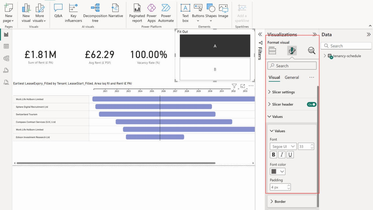Open the DAX query view
Viewport: 373px width, 210px height.
(x=6, y=71)
